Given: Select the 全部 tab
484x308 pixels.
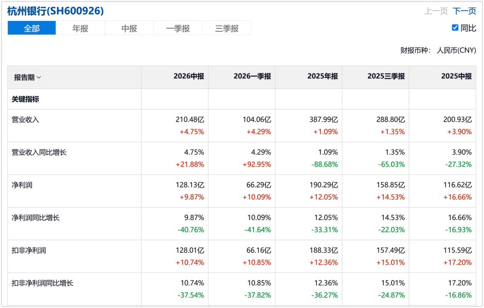Looking at the screenshot, I should pos(32,28).
